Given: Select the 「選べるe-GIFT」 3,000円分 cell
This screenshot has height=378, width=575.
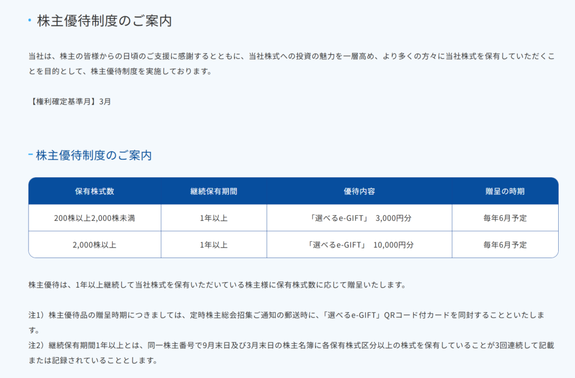Looking at the screenshot, I should [x=359, y=218].
